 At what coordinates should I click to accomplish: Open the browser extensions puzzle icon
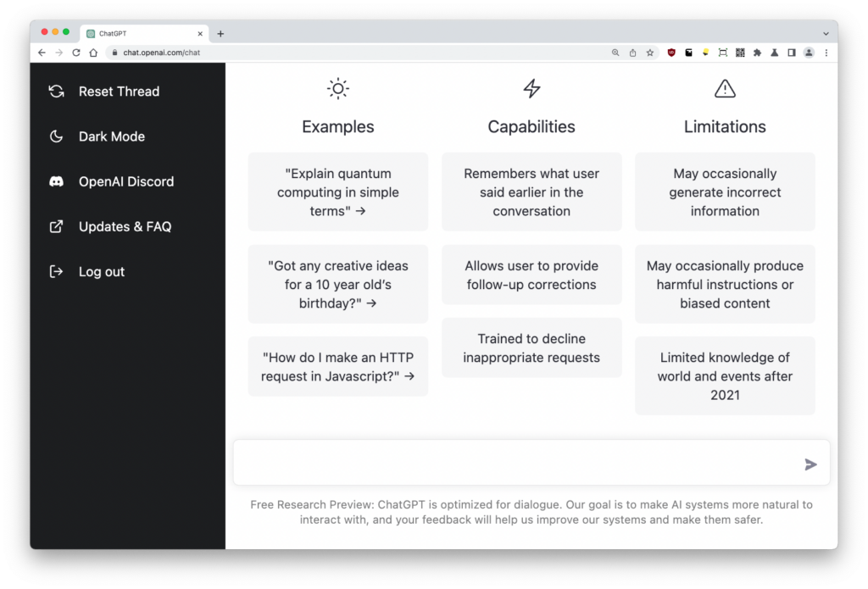point(757,53)
